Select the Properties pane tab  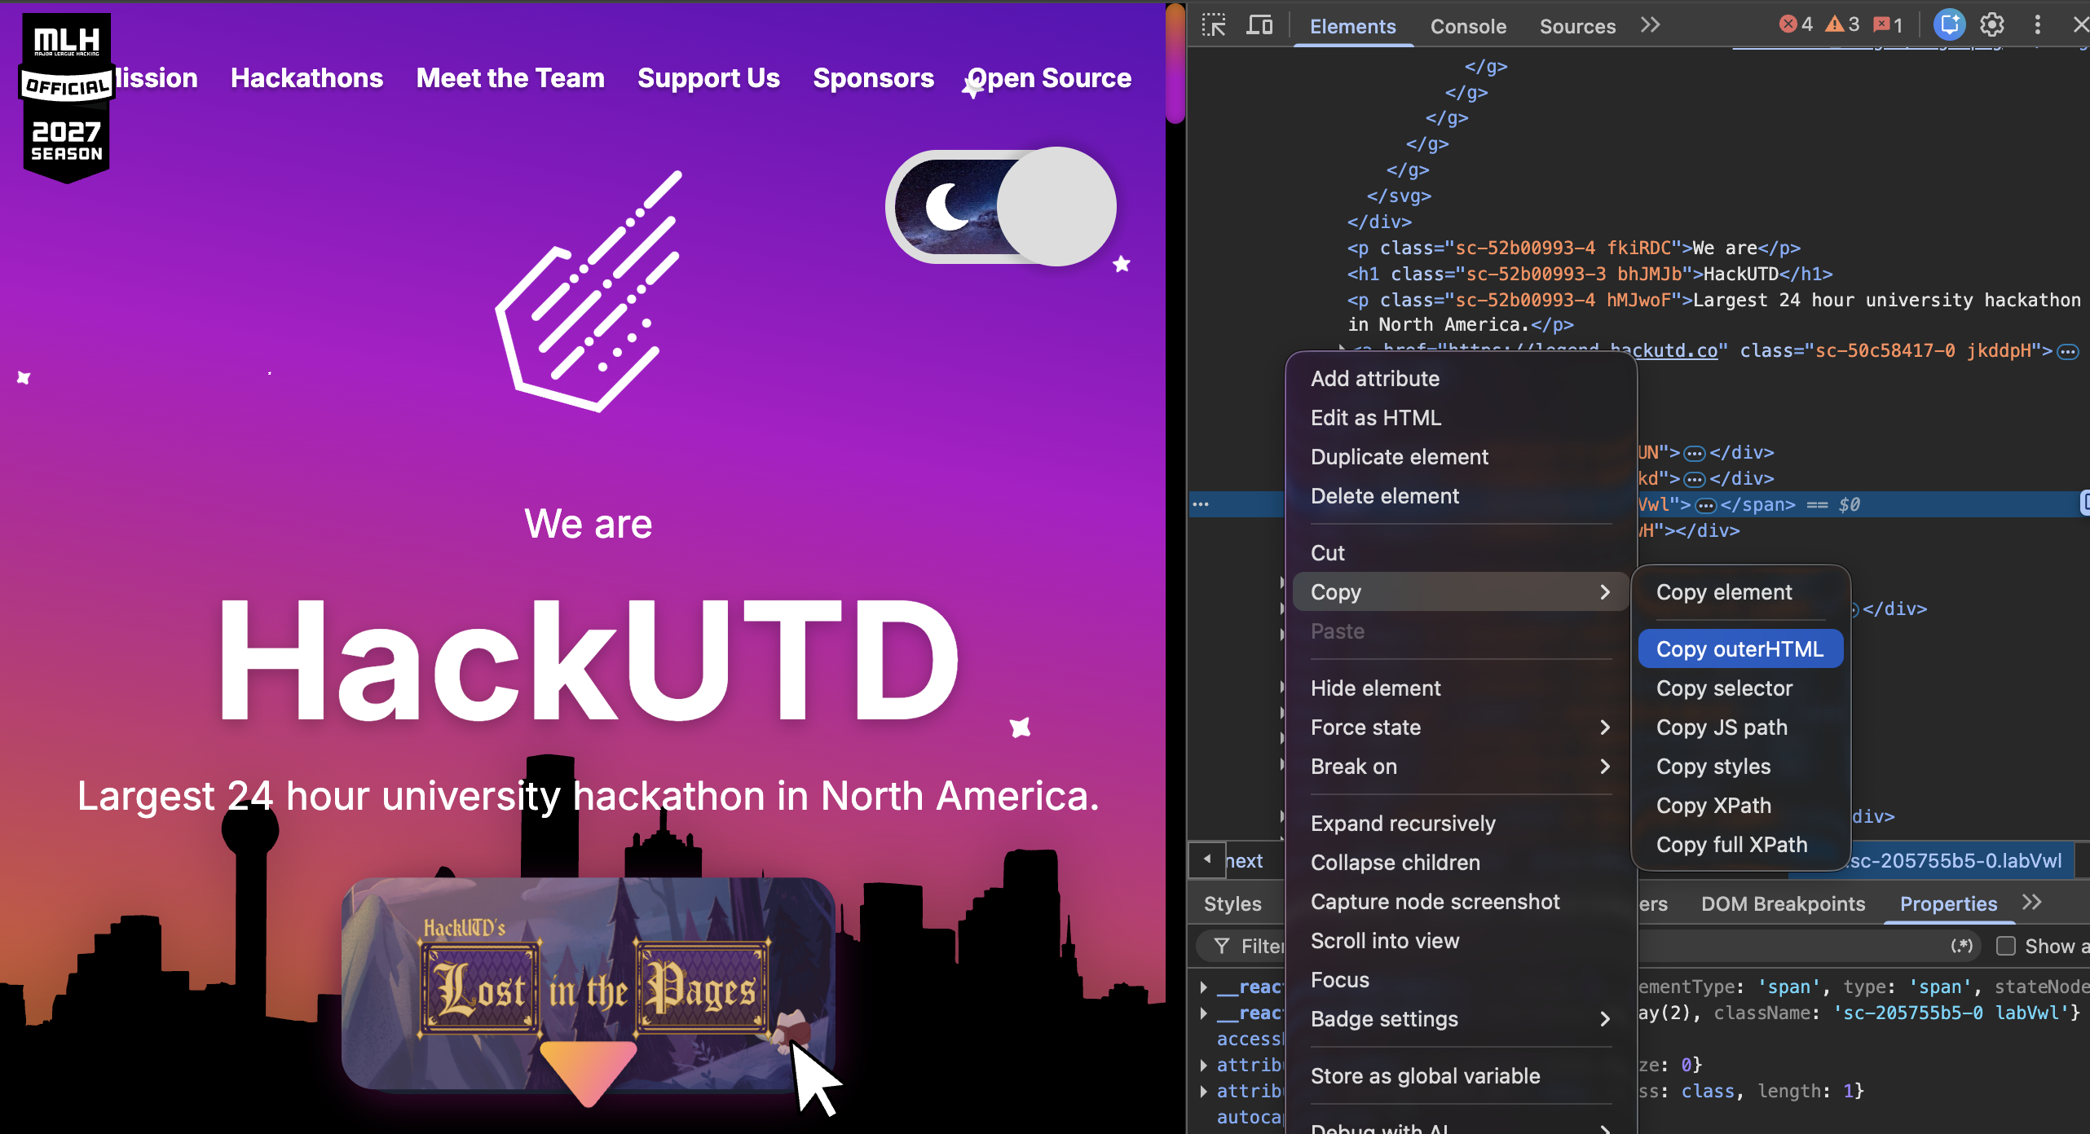pyautogui.click(x=1948, y=903)
